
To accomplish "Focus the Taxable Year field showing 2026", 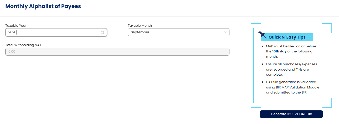I will pyautogui.click(x=56, y=32).
